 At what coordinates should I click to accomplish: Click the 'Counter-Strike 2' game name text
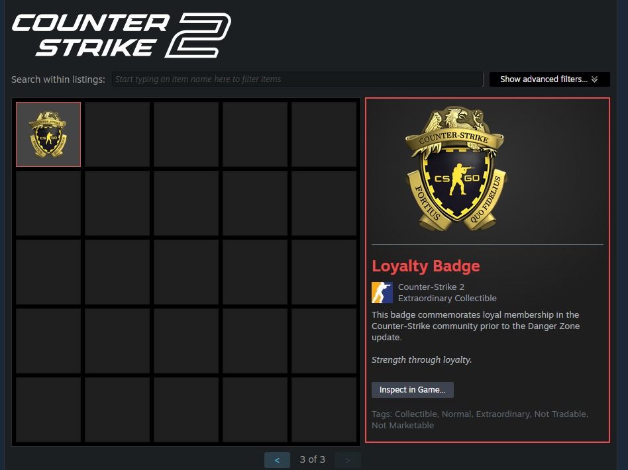[x=431, y=287]
